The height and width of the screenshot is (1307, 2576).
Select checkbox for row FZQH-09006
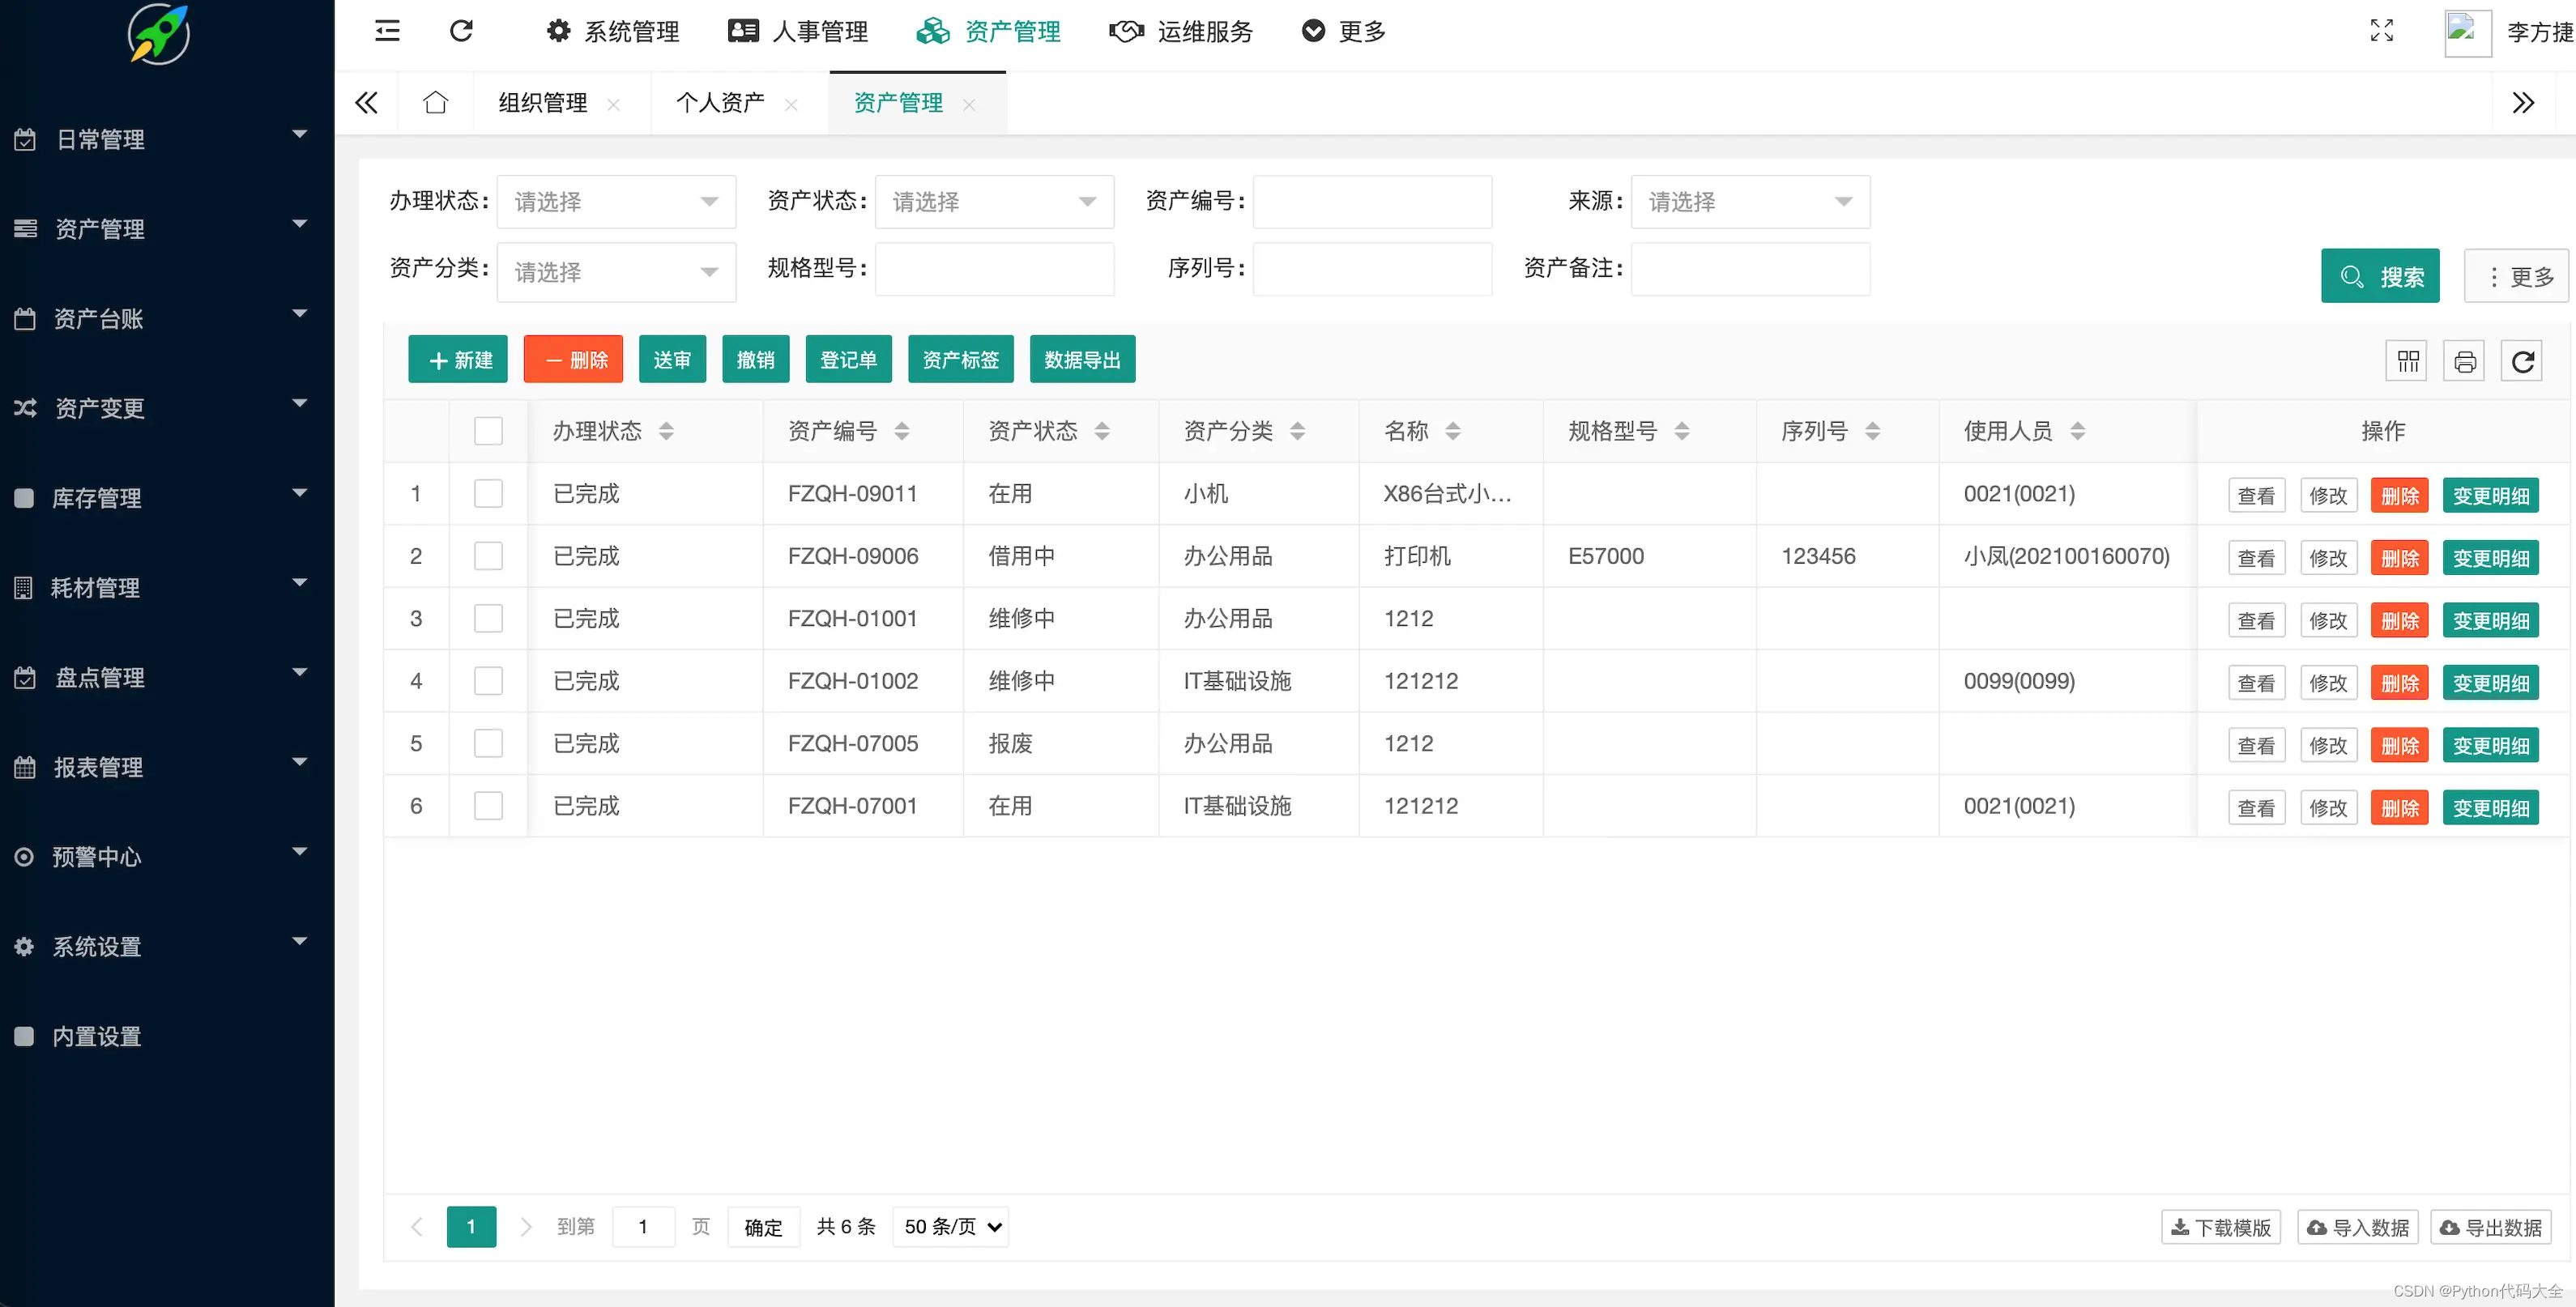(x=488, y=556)
